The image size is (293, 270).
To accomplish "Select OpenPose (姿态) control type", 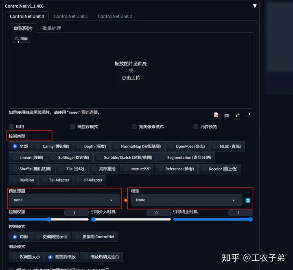I will pos(187,146).
